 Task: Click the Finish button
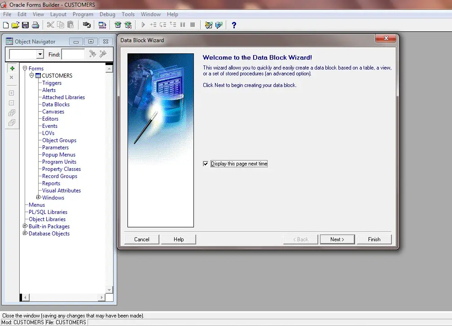coord(374,239)
